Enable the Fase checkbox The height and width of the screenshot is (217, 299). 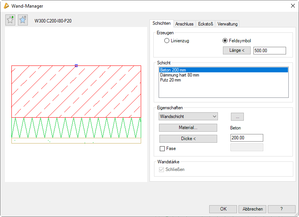pyautogui.click(x=162, y=148)
